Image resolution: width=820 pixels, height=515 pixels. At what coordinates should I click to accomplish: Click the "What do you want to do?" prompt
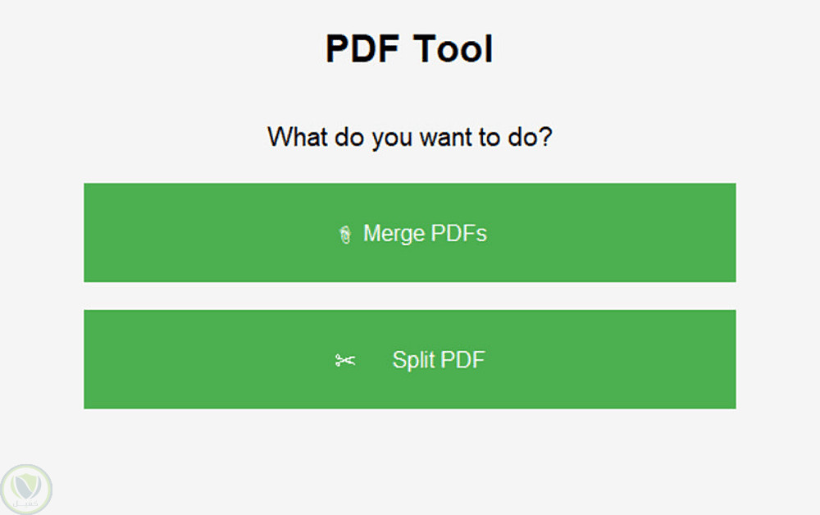[409, 136]
